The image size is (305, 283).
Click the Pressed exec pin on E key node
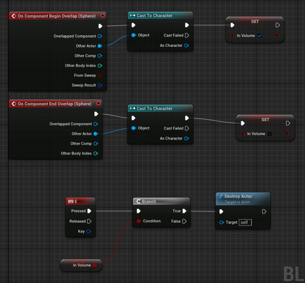click(89, 211)
